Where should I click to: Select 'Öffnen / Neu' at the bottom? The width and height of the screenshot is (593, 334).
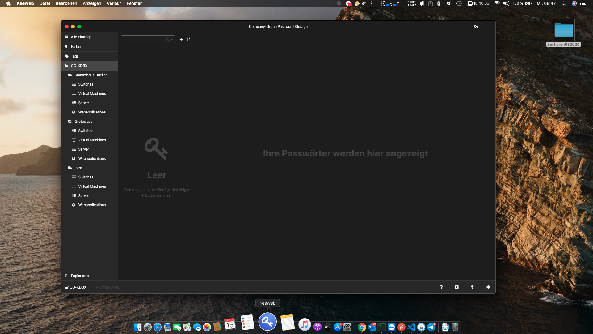click(x=107, y=287)
